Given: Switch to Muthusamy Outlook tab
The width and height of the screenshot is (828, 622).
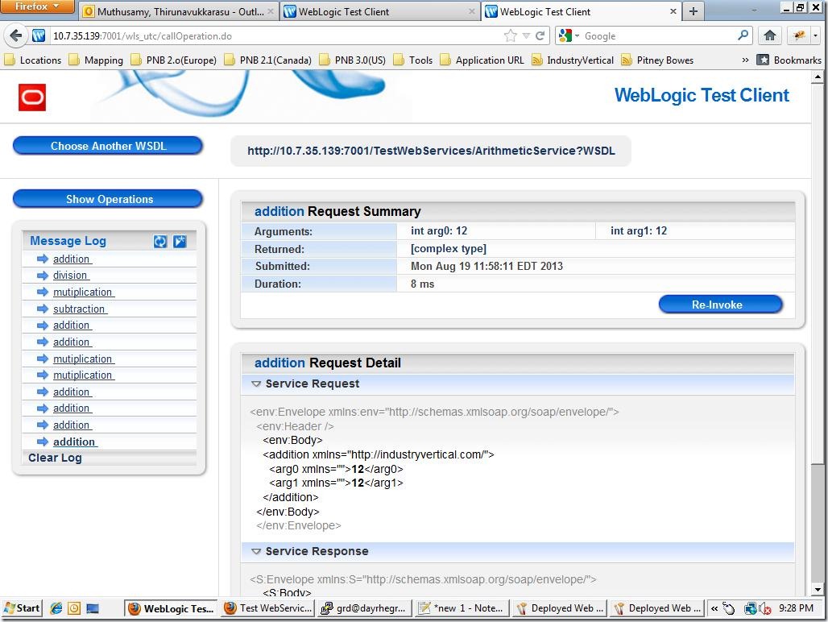Looking at the screenshot, I should [179, 11].
